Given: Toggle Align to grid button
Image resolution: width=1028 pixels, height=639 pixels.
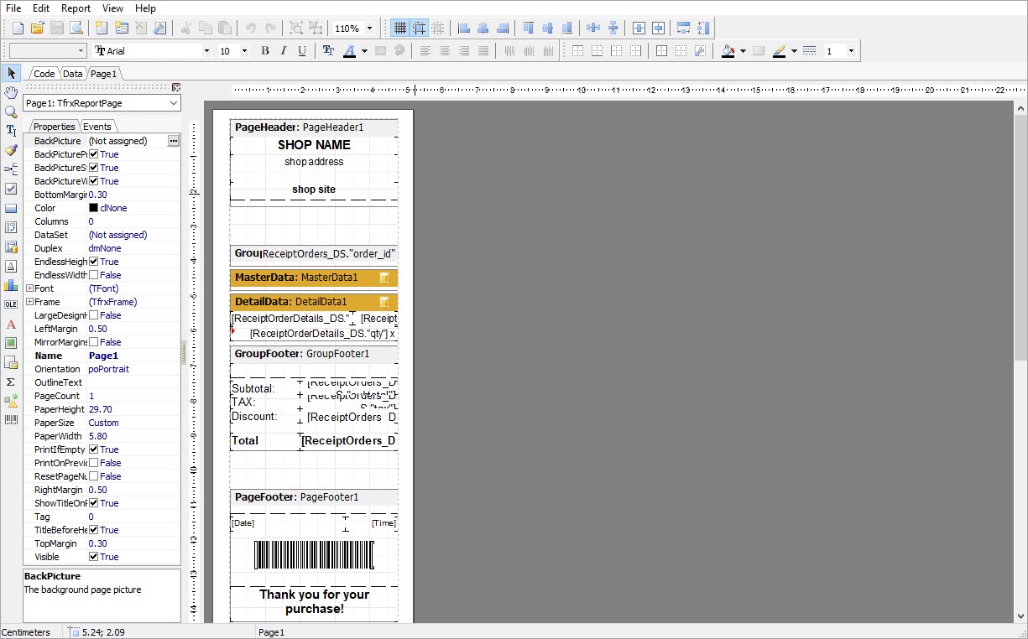Looking at the screenshot, I should (x=419, y=28).
